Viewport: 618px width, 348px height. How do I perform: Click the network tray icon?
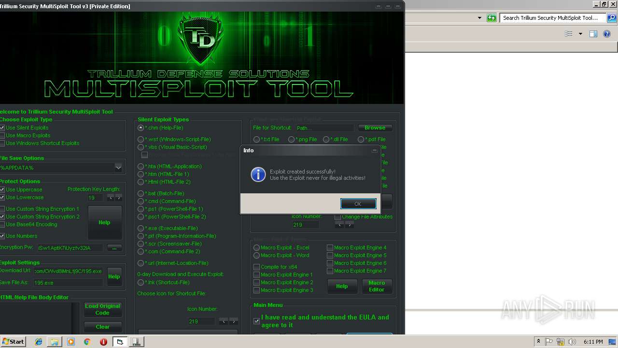[x=561, y=342]
